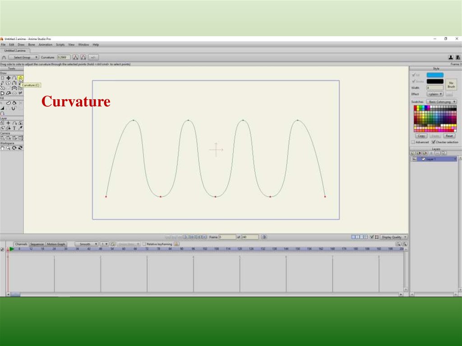Click the New Layer icon in Layers
The height and width of the screenshot is (346, 462).
click(x=412, y=153)
